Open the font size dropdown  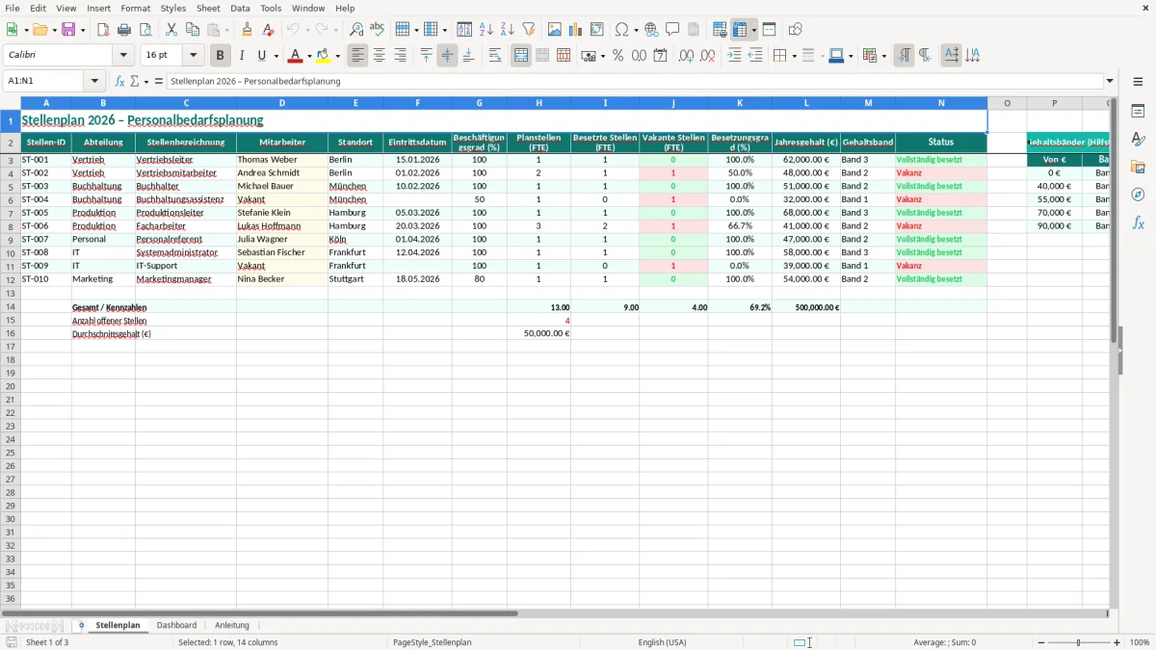point(193,56)
